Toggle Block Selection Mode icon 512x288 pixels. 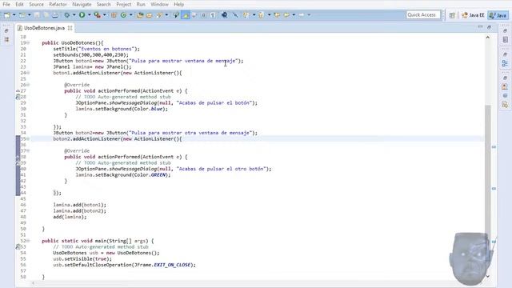(x=203, y=15)
